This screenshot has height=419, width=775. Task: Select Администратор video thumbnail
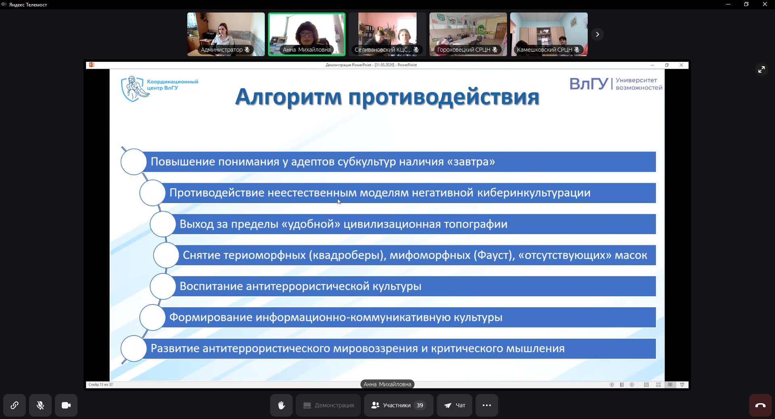coord(226,34)
